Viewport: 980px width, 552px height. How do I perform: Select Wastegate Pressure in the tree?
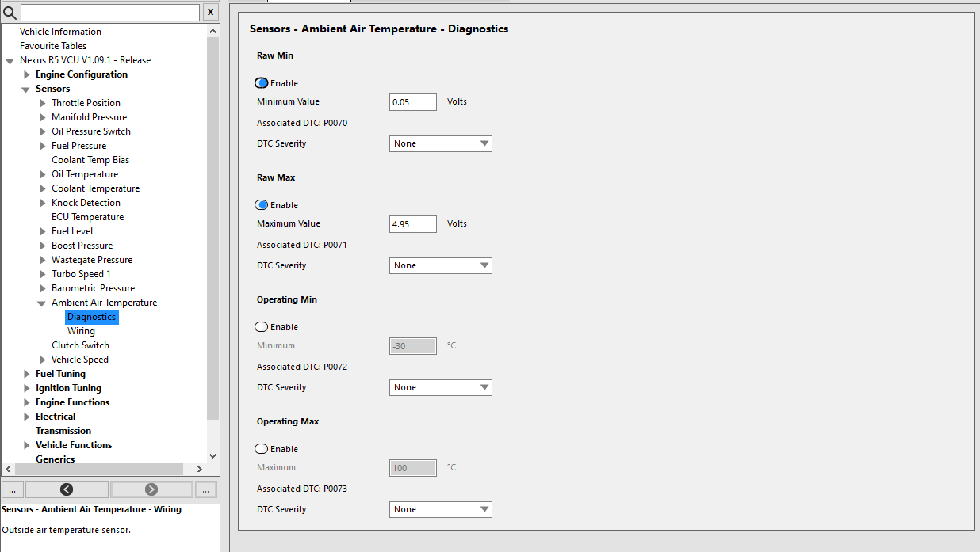coord(92,260)
